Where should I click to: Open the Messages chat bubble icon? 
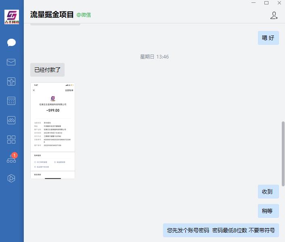click(11, 43)
